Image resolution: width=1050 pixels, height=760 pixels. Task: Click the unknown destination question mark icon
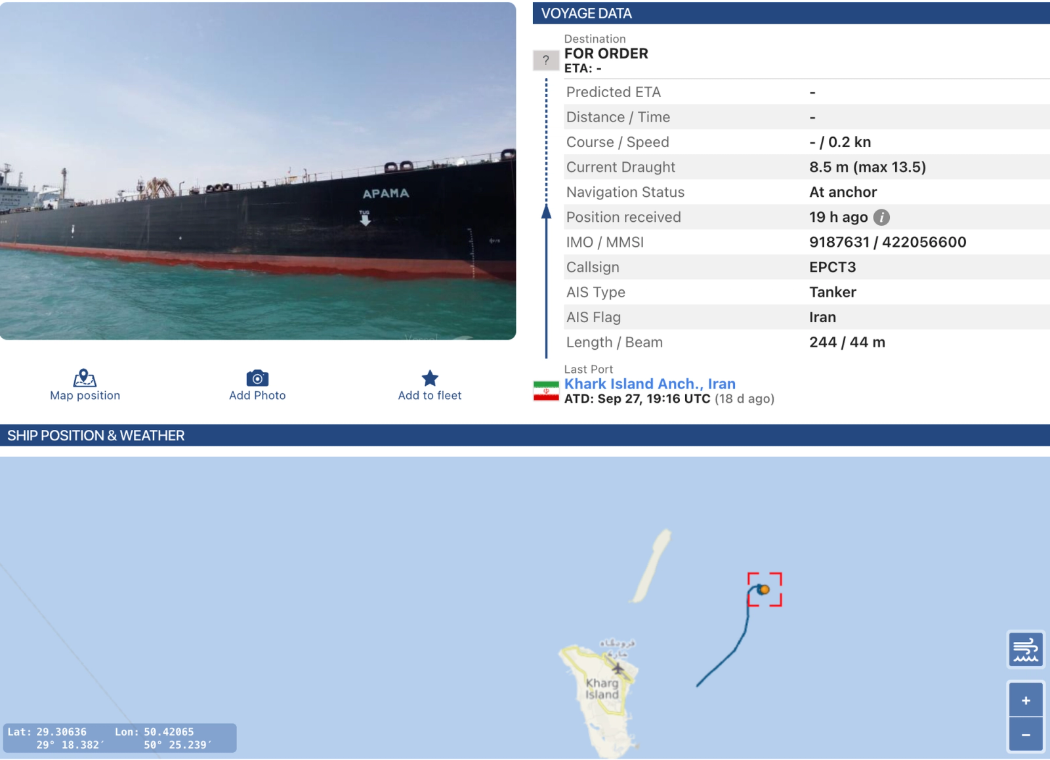point(545,60)
